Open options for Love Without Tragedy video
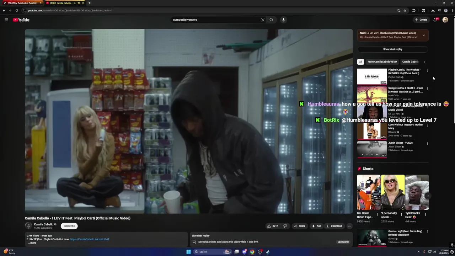 [427, 125]
